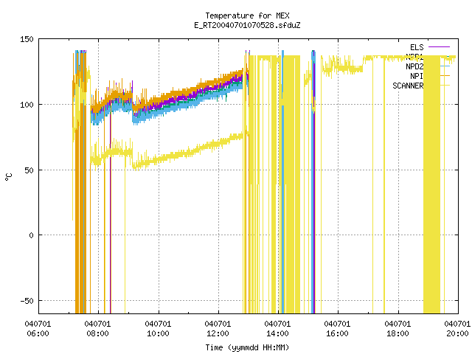Click the °C y-axis unit label
This screenshot has width=472, height=354.
click(8, 177)
